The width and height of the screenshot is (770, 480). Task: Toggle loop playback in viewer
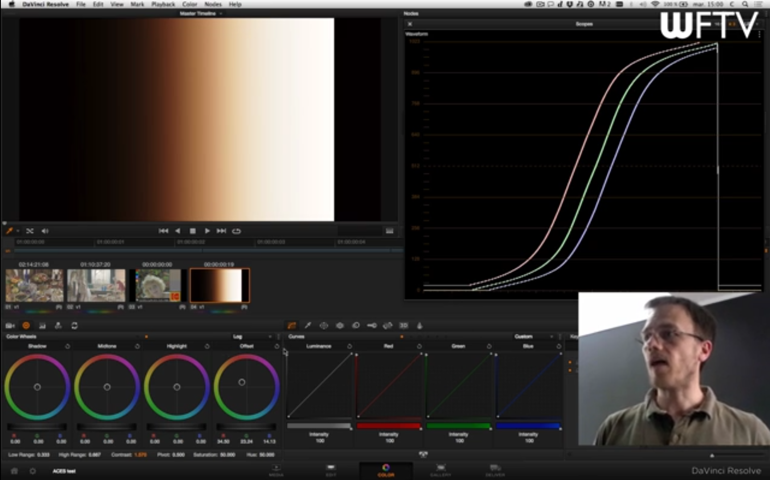pyautogui.click(x=237, y=231)
